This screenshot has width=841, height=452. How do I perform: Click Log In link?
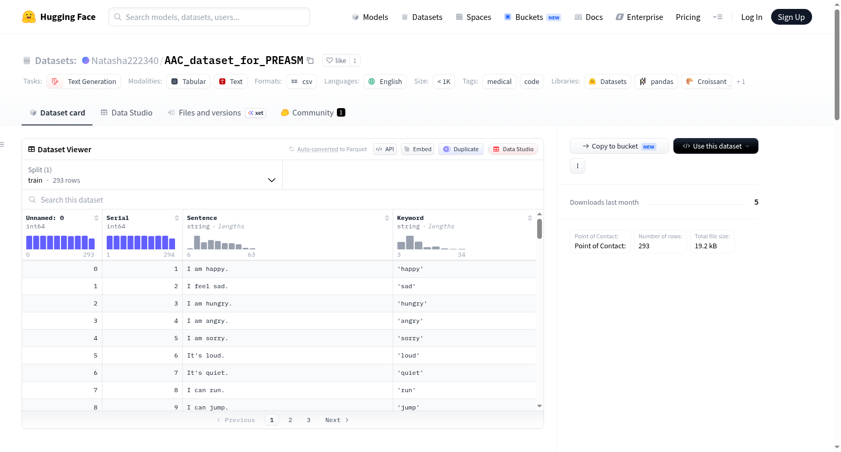coord(752,17)
